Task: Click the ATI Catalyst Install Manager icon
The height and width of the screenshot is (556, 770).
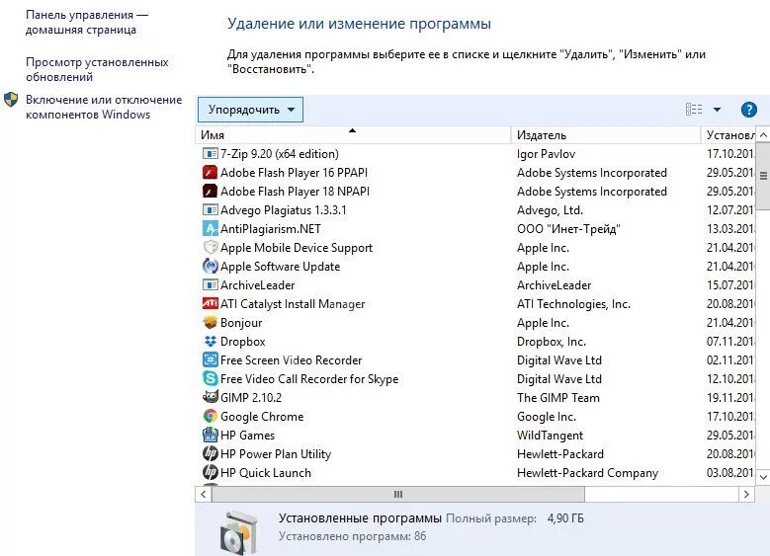Action: coord(211,304)
